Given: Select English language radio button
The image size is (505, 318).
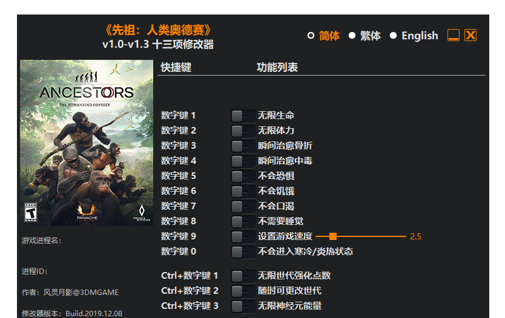Looking at the screenshot, I should click(393, 36).
